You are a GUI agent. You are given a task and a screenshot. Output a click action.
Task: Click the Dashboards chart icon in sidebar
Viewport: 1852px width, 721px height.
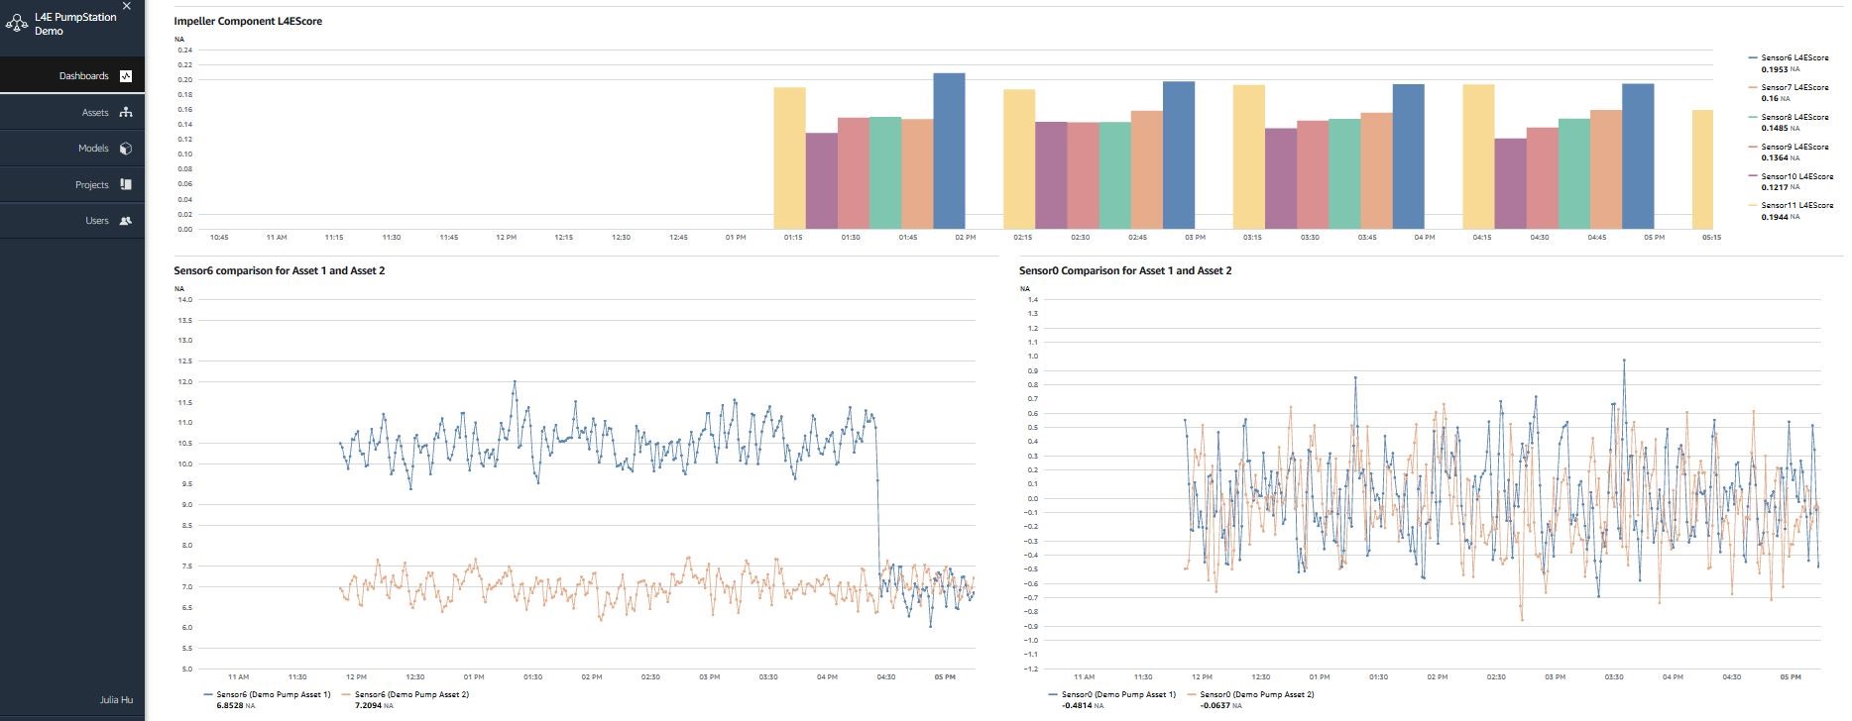pos(126,76)
